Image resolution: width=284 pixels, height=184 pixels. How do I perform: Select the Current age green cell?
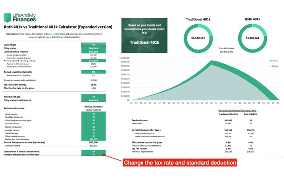click(93, 45)
